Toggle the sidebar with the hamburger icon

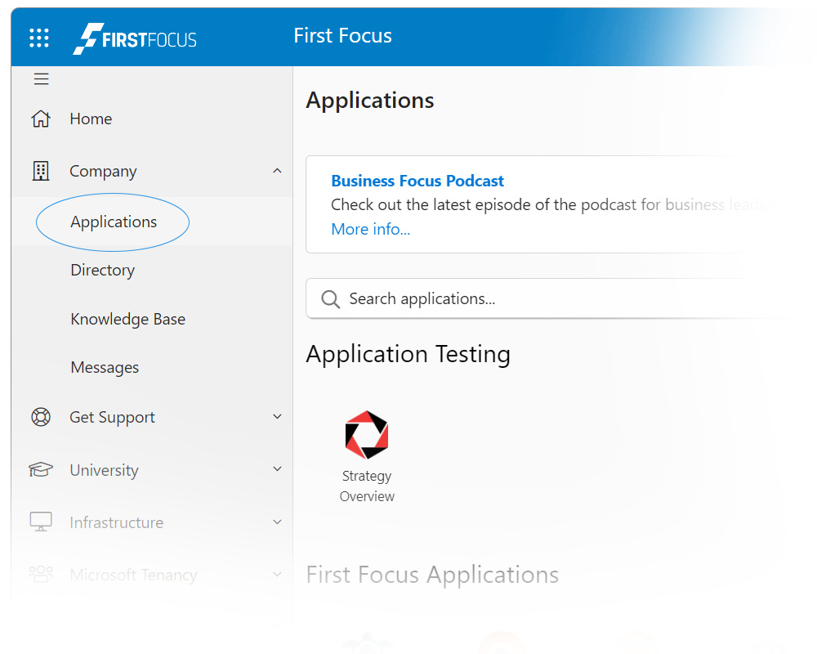[41, 78]
